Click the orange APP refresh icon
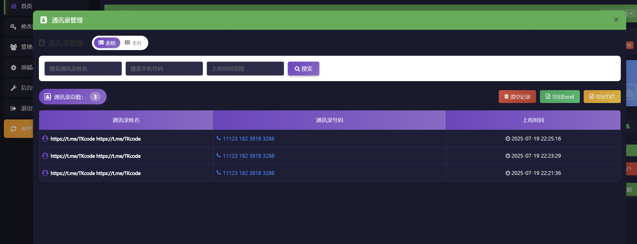 point(13,129)
